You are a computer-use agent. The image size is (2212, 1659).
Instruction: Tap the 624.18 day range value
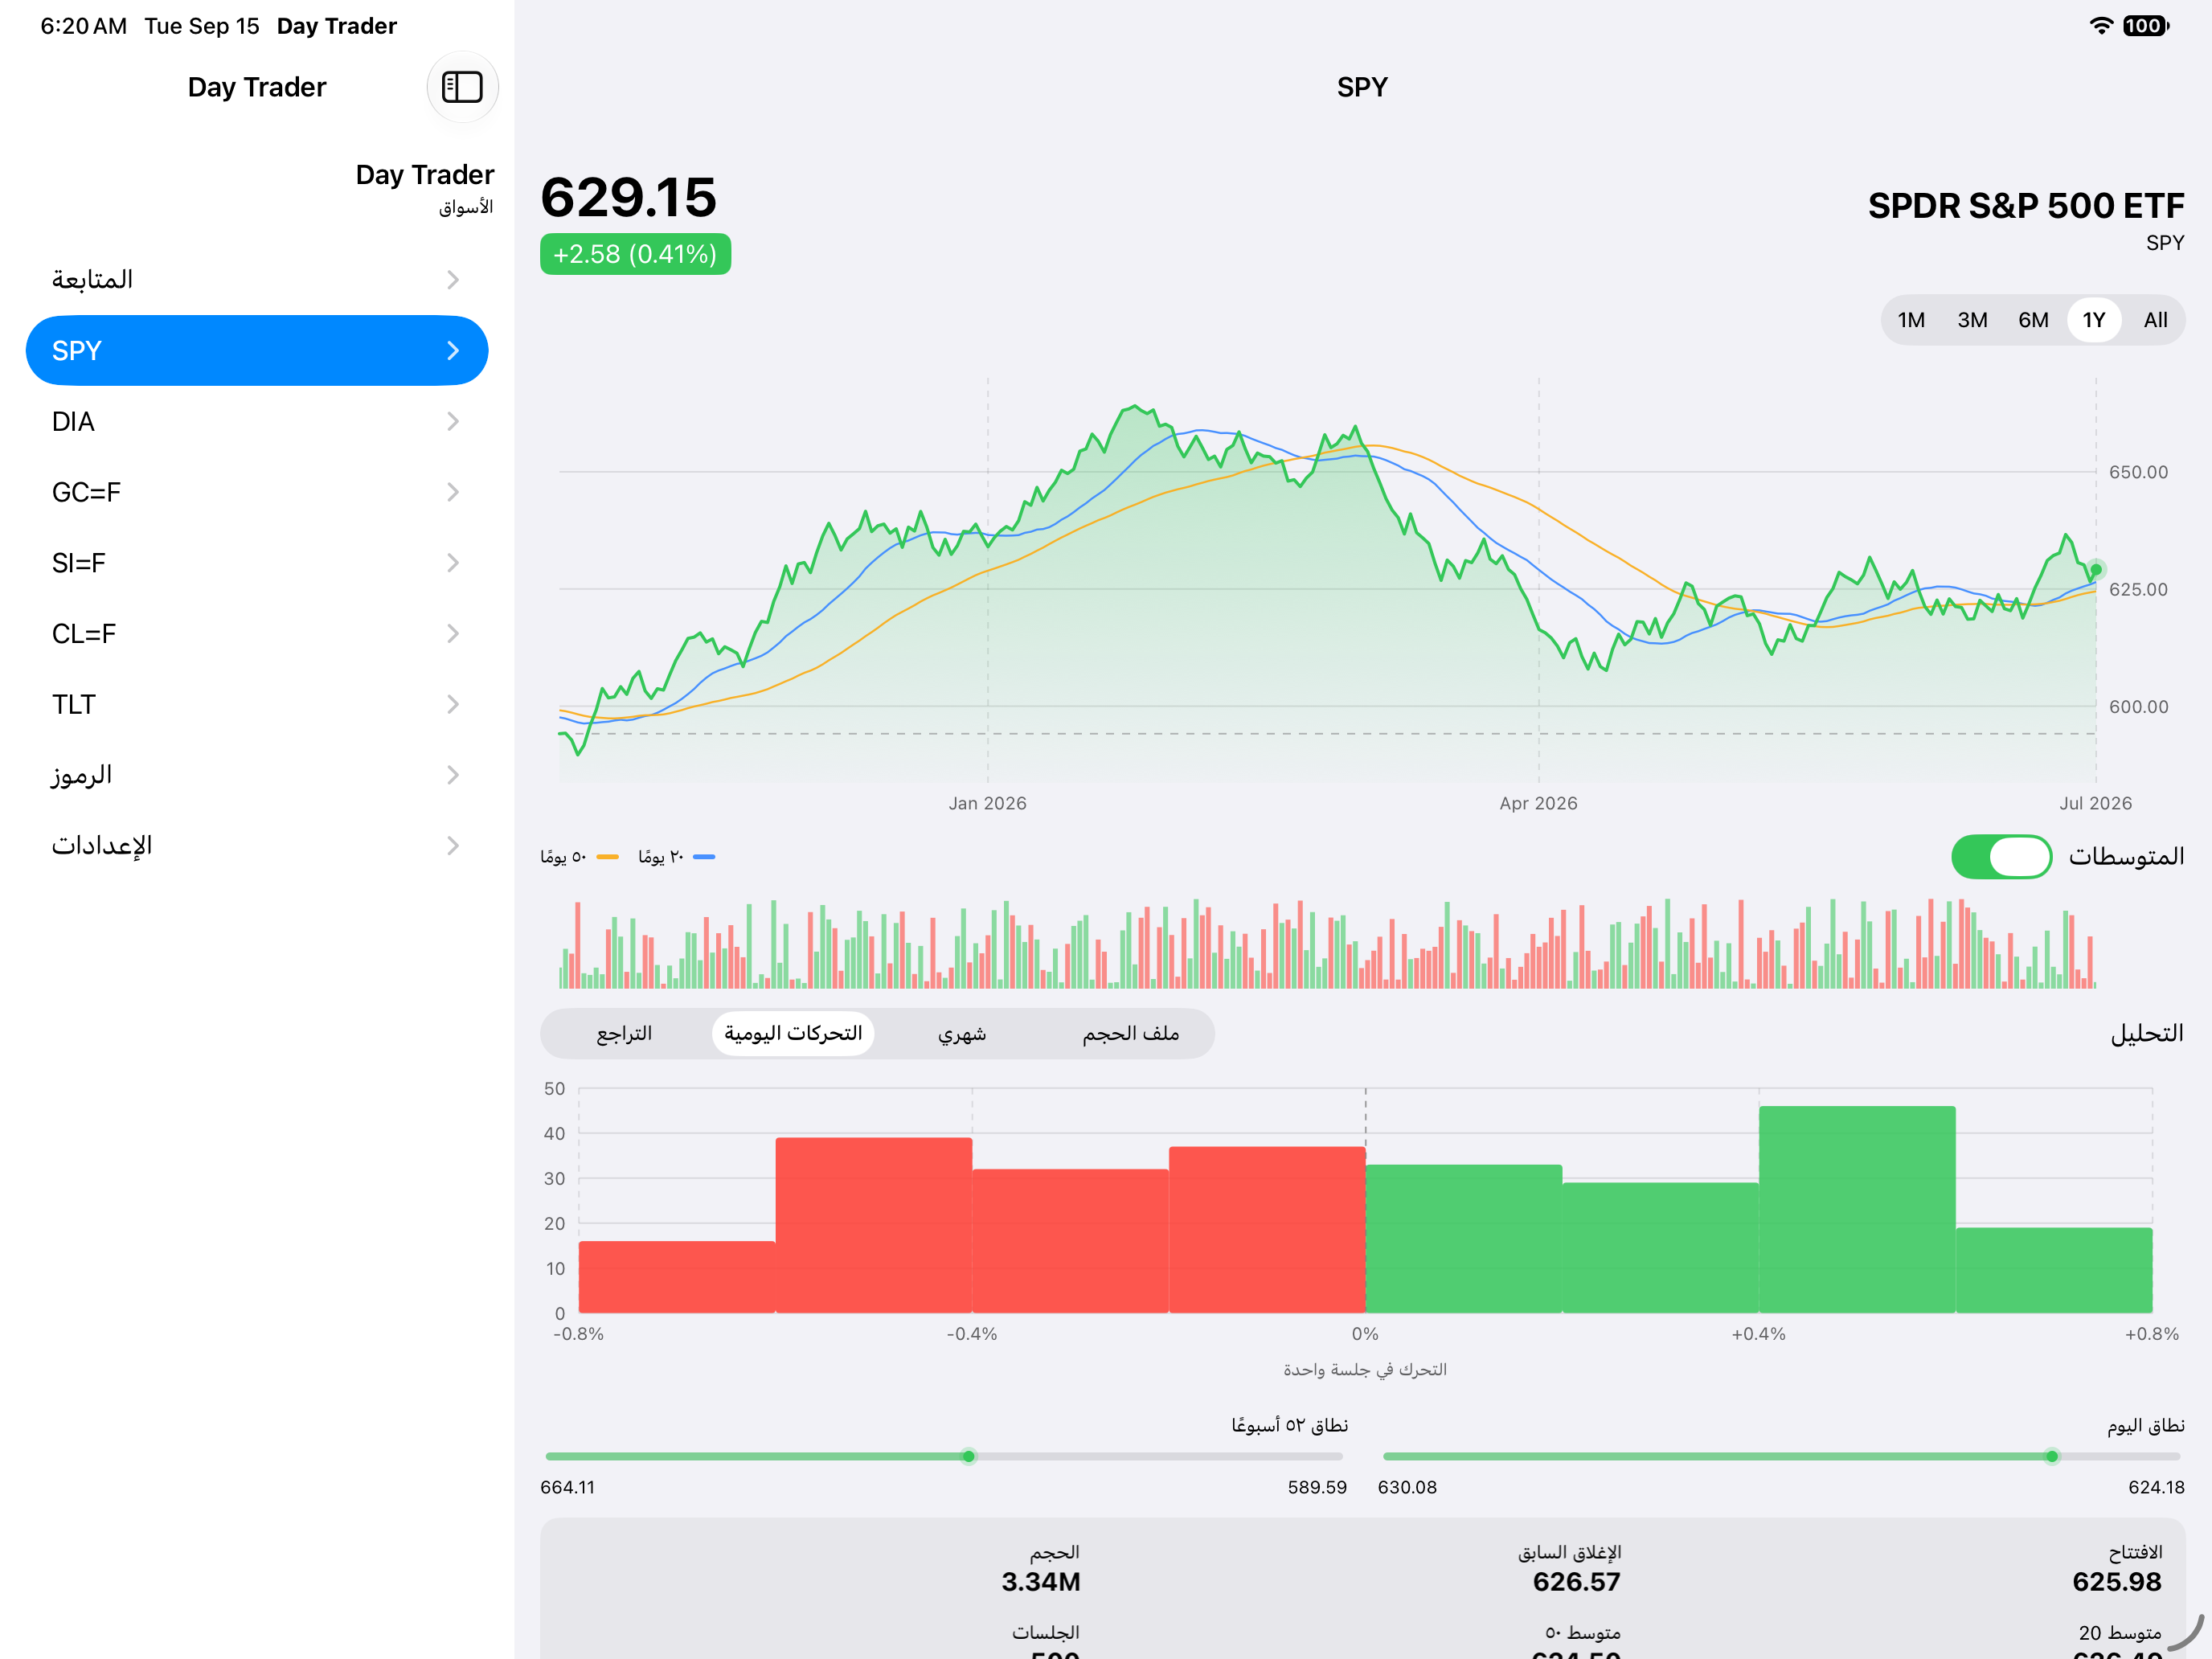pyautogui.click(x=2156, y=1487)
